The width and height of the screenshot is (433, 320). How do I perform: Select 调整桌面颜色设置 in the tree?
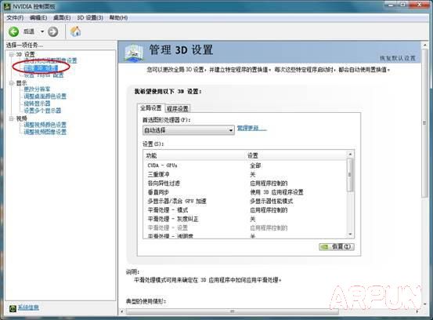click(x=45, y=96)
